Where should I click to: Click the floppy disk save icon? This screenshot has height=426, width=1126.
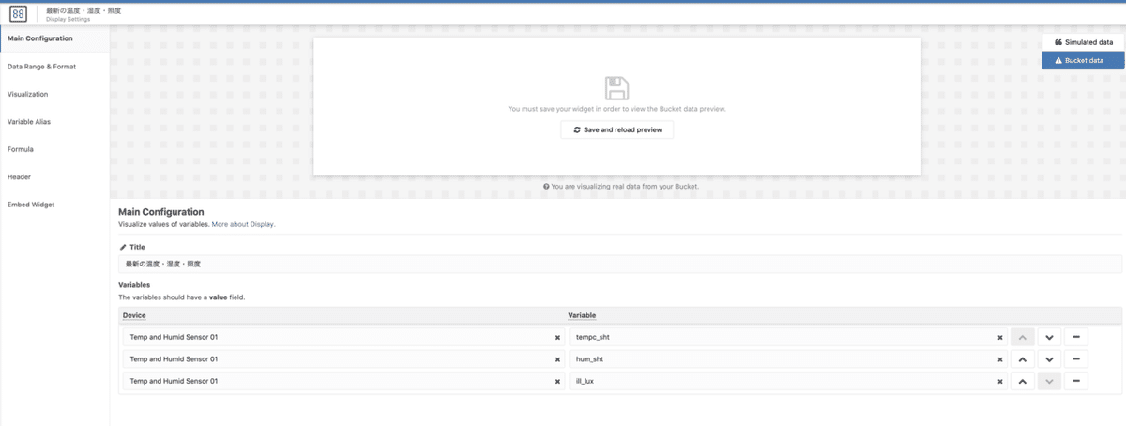[x=616, y=89]
